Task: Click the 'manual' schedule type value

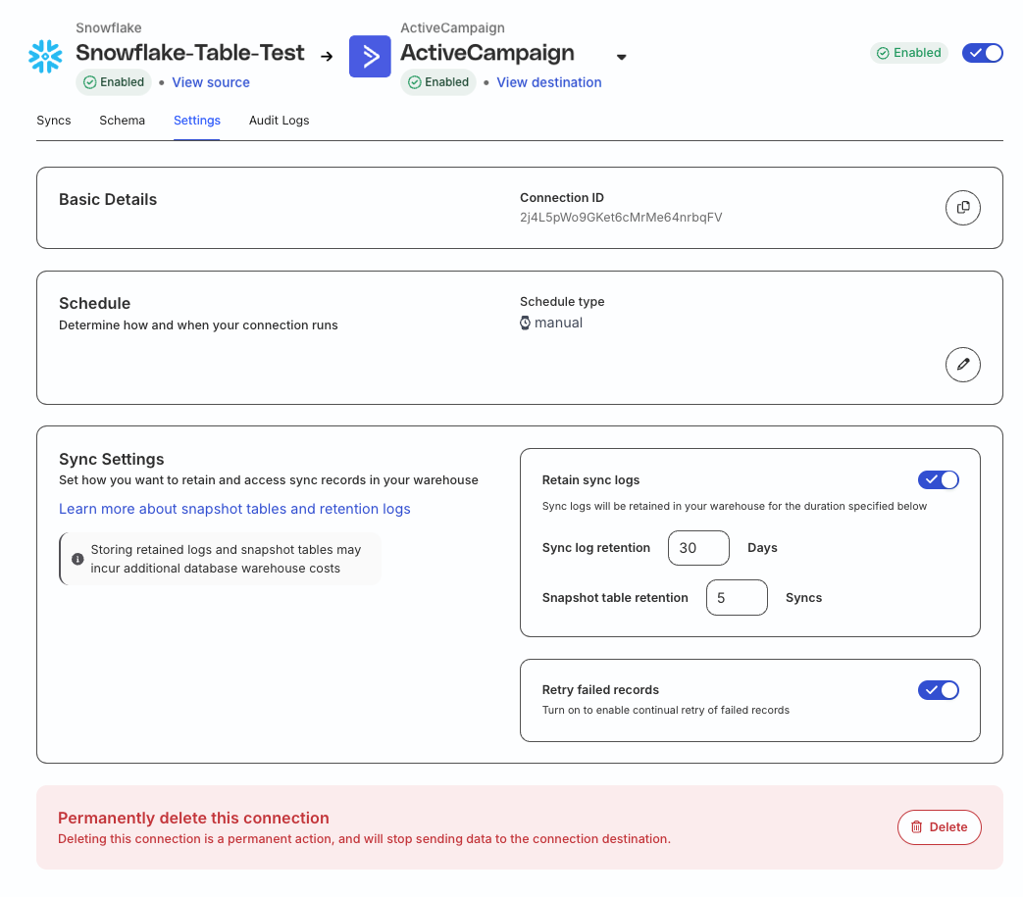Action: 558,323
